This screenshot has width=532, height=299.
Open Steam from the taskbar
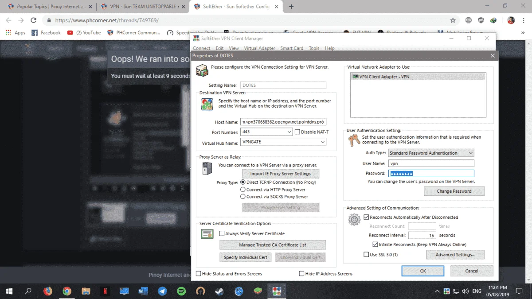tap(220, 291)
